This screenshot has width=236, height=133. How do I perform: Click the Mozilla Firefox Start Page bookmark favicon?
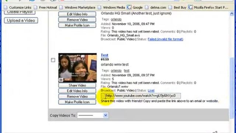[190, 7]
